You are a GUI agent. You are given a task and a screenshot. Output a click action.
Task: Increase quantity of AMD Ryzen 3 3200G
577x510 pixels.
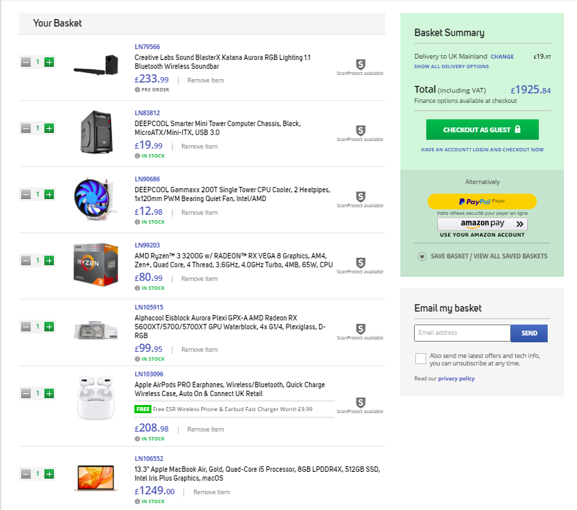(x=49, y=260)
